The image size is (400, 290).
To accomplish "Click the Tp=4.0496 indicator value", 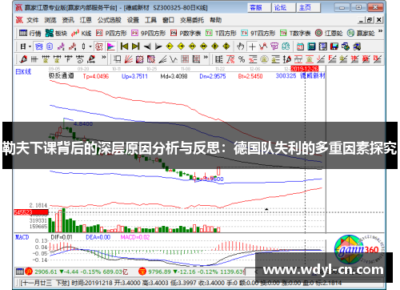I will coord(96,76).
